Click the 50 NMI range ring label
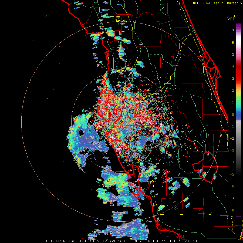Image resolution: width=243 pixels, height=243 pixels. 121,72
